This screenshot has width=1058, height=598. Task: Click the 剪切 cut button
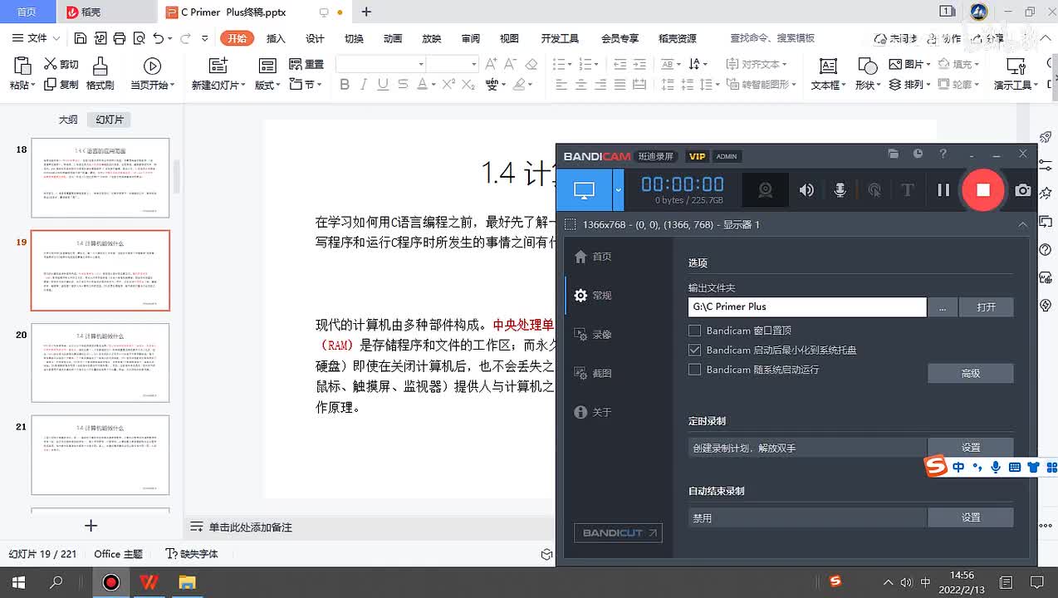pos(61,64)
